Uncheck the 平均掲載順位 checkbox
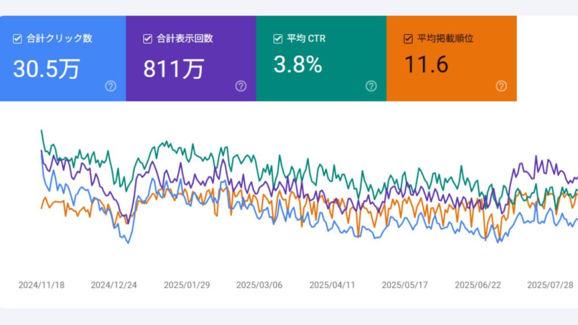This screenshot has width=578, height=325. (x=407, y=38)
